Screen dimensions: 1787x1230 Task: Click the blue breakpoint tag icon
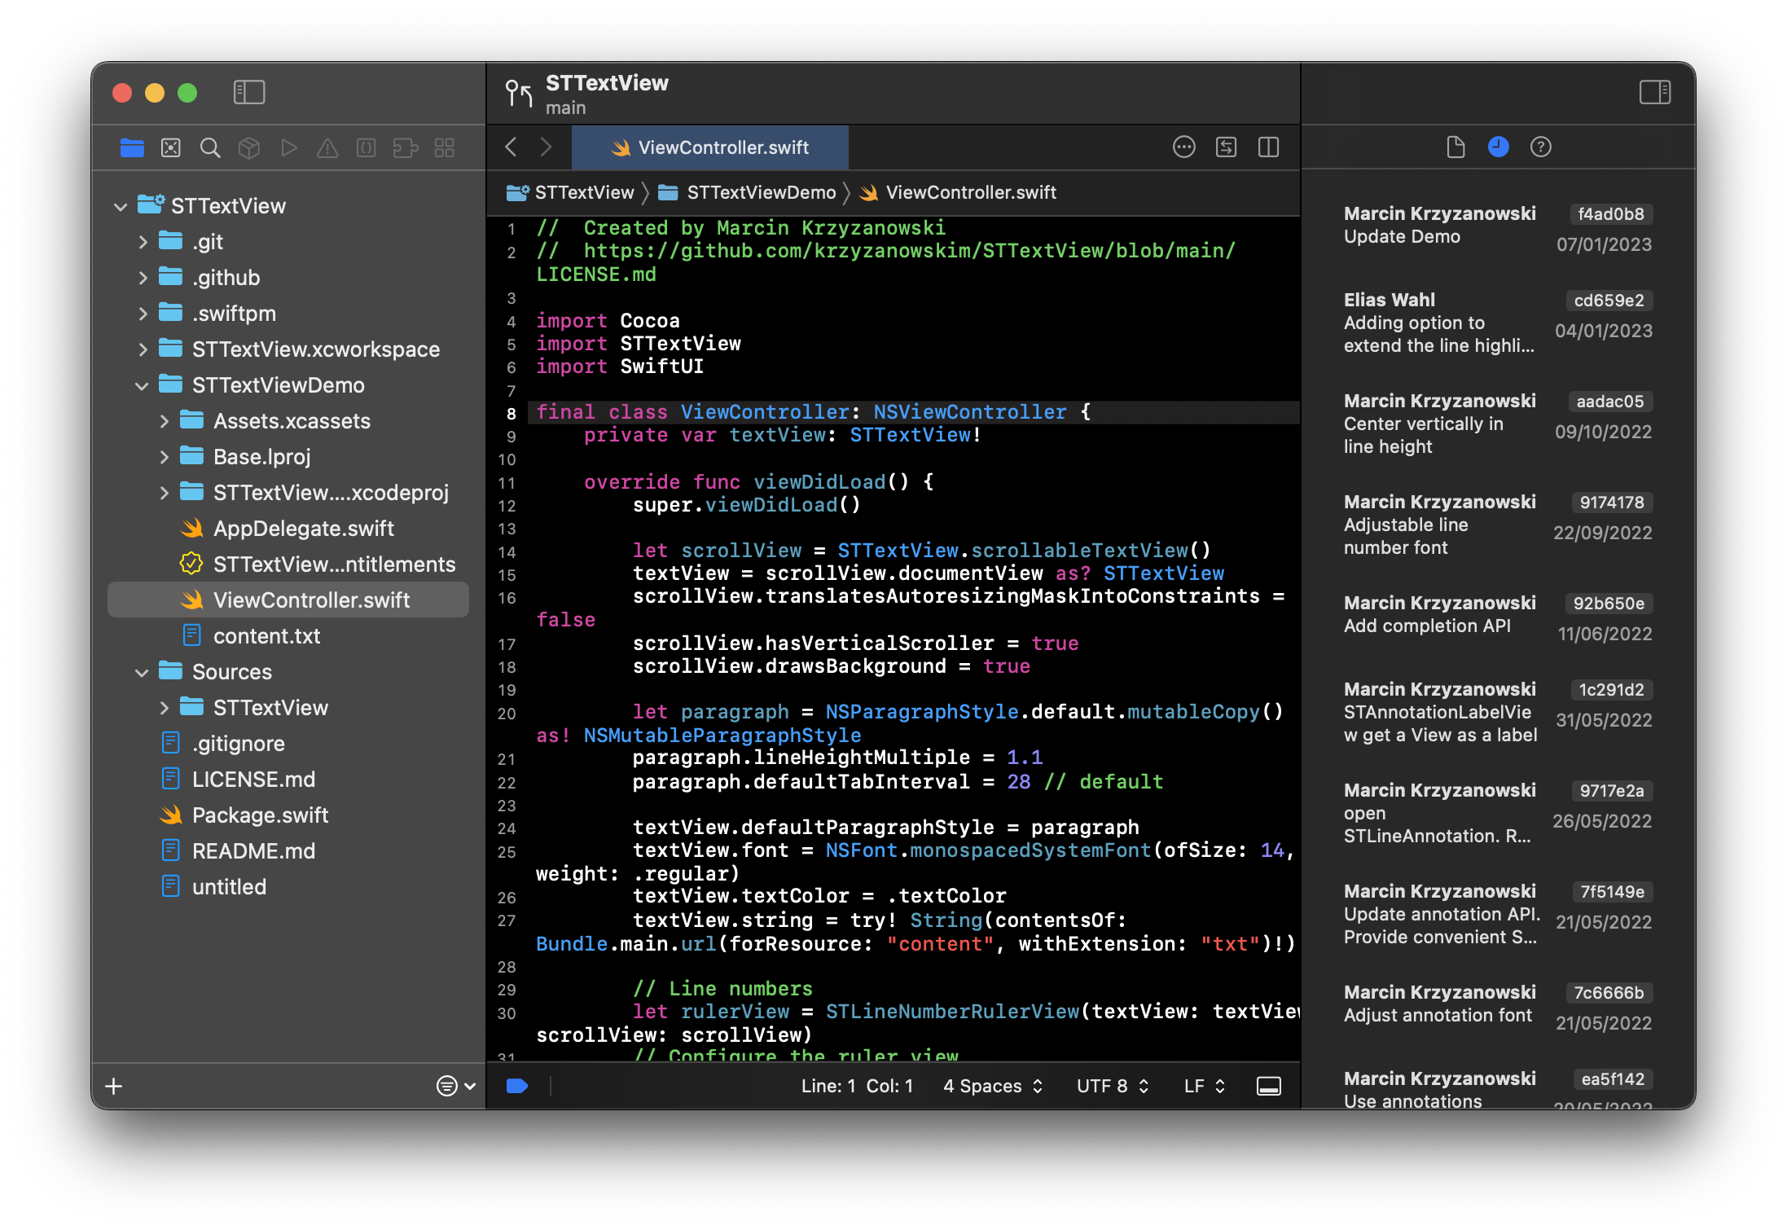pyautogui.click(x=517, y=1086)
